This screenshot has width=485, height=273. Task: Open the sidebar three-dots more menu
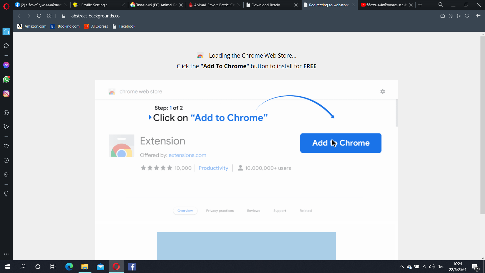[6, 254]
